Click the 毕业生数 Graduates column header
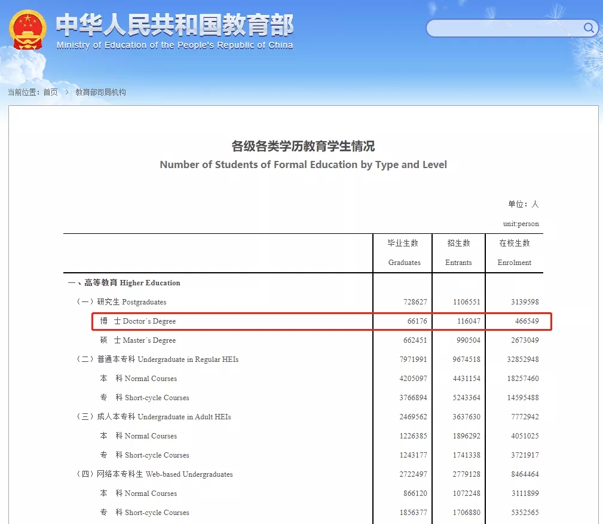This screenshot has width=603, height=524. pyautogui.click(x=404, y=252)
